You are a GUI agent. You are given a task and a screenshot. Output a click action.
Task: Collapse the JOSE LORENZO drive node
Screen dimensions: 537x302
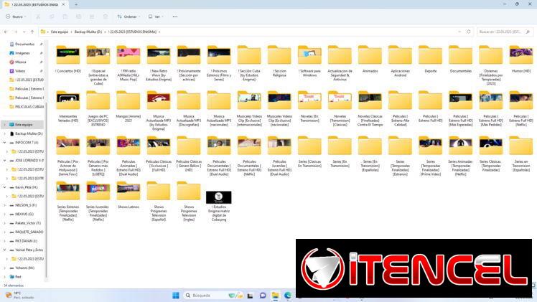click(4, 161)
